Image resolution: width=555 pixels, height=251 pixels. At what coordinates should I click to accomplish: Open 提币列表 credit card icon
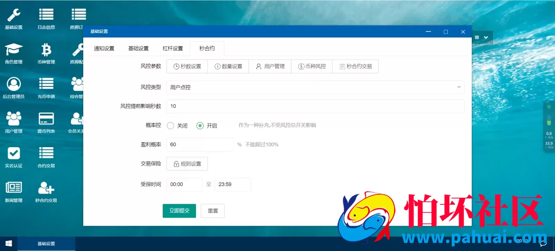[x=46, y=123]
